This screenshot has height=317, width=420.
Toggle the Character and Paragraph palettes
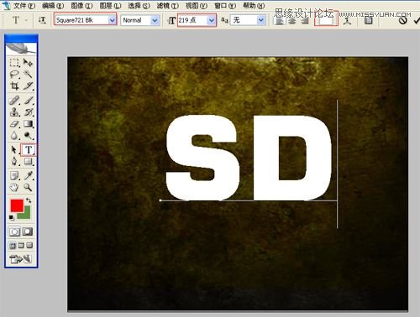click(369, 20)
